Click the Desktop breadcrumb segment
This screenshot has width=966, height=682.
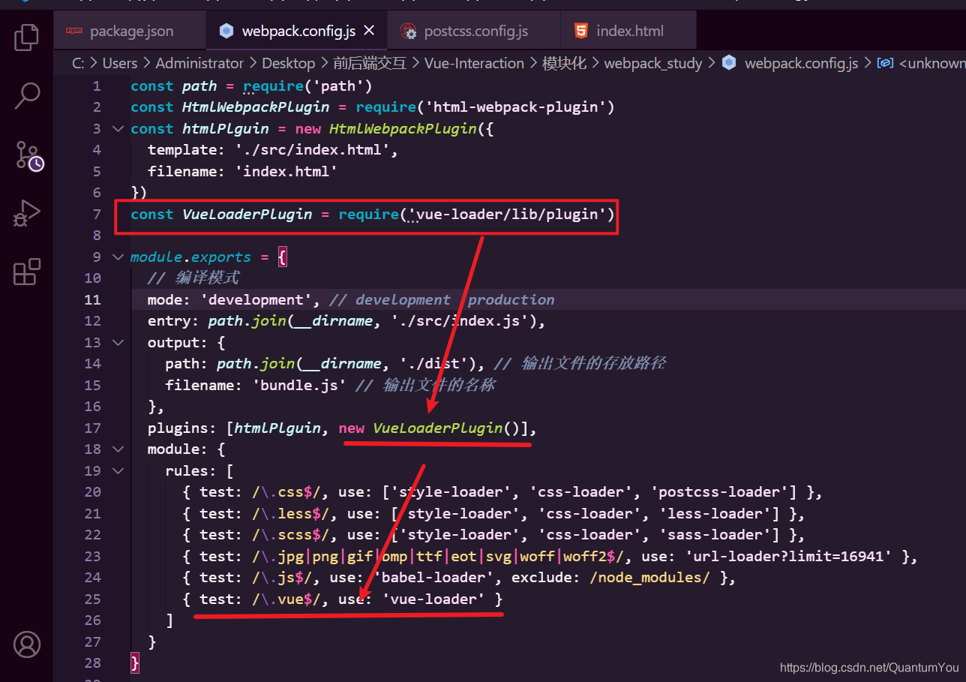[289, 63]
